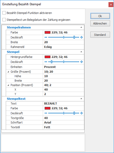Enable Bezahlt-Stempel-Funktion aktivieren checkbox
Screen dimensions: 114x153
click(x=4, y=13)
